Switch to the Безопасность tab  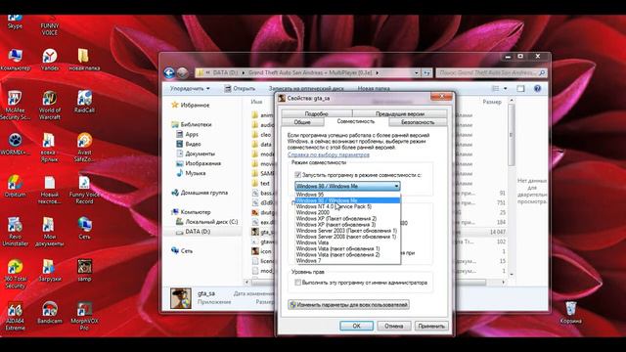418,122
